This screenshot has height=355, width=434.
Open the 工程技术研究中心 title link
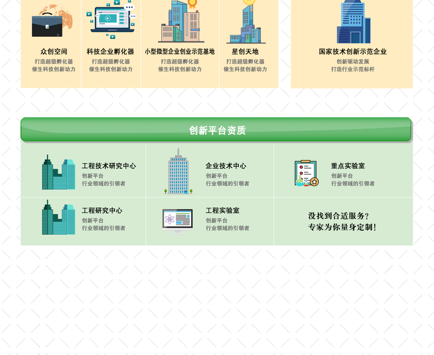(109, 166)
